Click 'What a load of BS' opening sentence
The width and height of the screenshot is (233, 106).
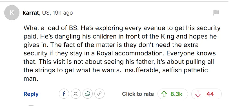click(51, 28)
